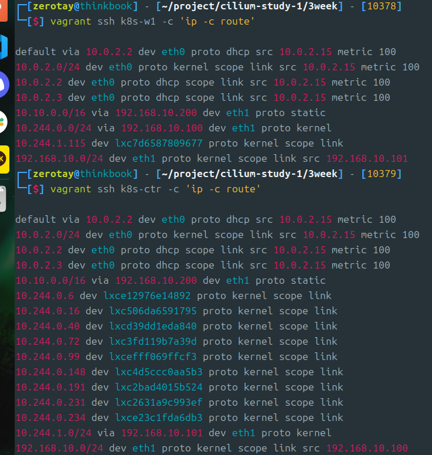Open Visual Studio Code from the dock
The image size is (432, 455).
[x=4, y=47]
